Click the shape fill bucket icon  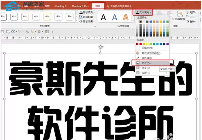(x=81, y=12)
